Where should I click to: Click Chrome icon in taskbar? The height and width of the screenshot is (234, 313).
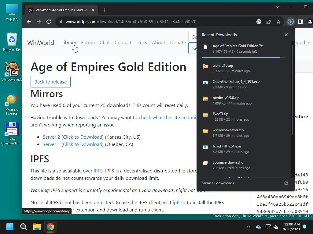50,227
